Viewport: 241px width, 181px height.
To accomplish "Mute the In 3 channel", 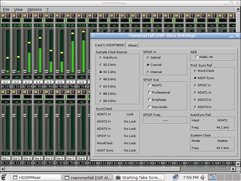I will click(x=25, y=15).
